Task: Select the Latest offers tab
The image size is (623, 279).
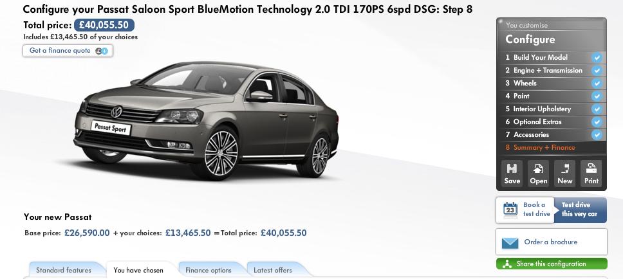Action: pos(273,270)
